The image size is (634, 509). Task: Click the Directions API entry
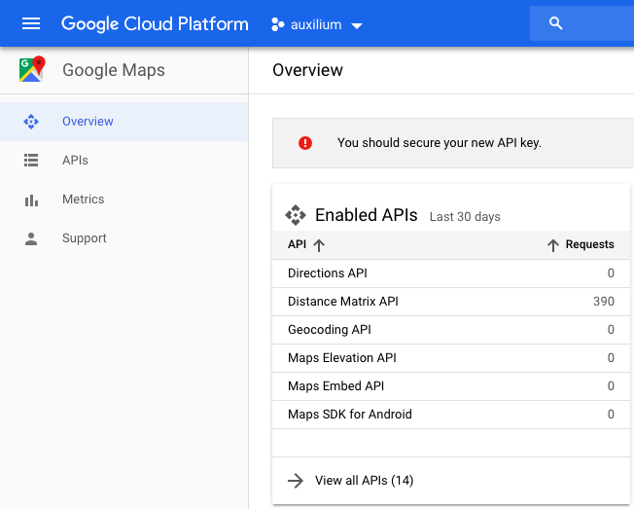point(328,273)
